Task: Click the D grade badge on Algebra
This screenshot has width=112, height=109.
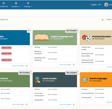Action: [29, 31]
